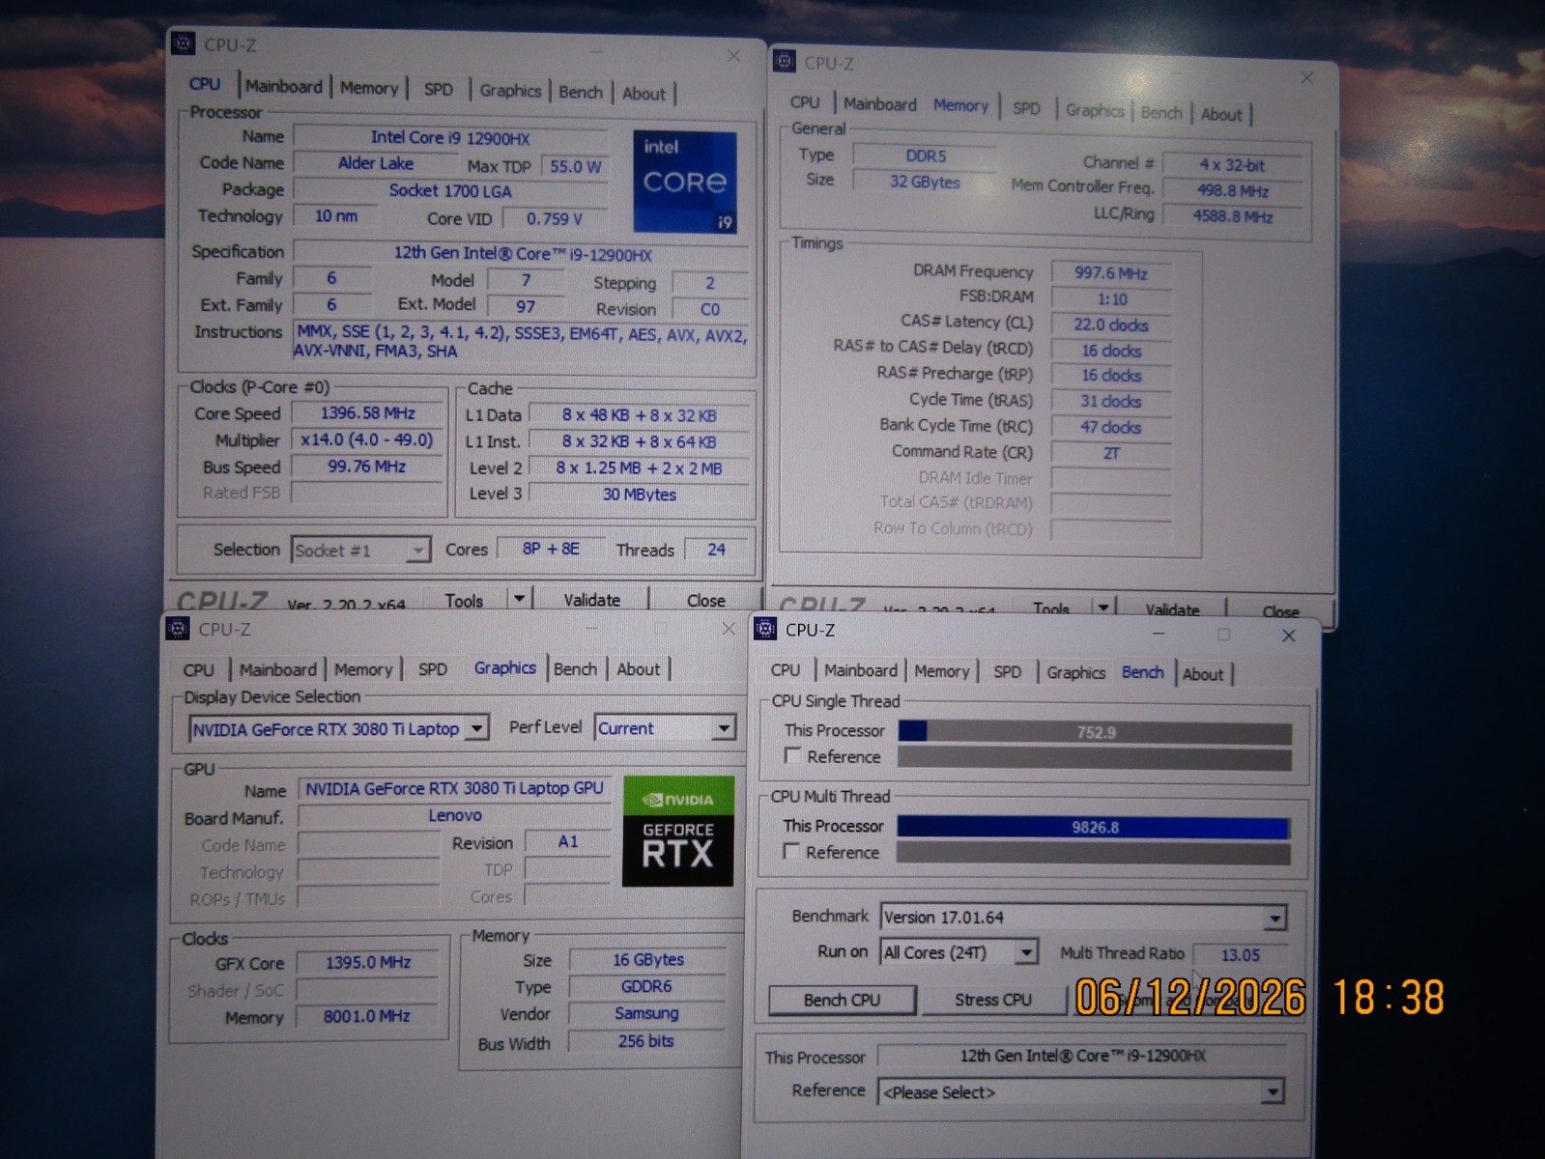The height and width of the screenshot is (1159, 1545).
Task: Click the GPU memory Vendor value Samsung
Action: 646,1013
